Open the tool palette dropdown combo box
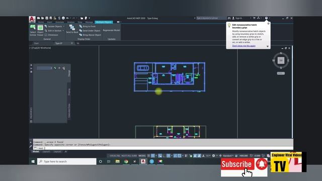The image size is (322, 181). pyautogui.click(x=45, y=68)
